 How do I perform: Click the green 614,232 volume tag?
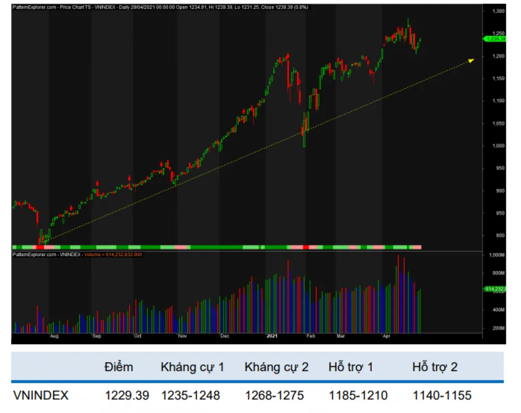point(495,288)
